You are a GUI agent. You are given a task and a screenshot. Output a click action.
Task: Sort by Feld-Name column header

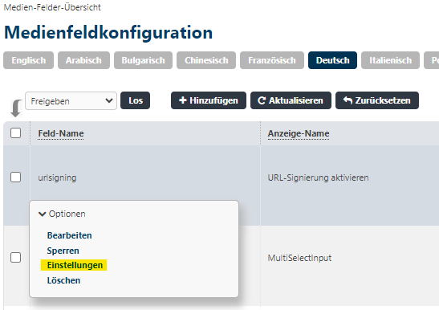(61, 133)
